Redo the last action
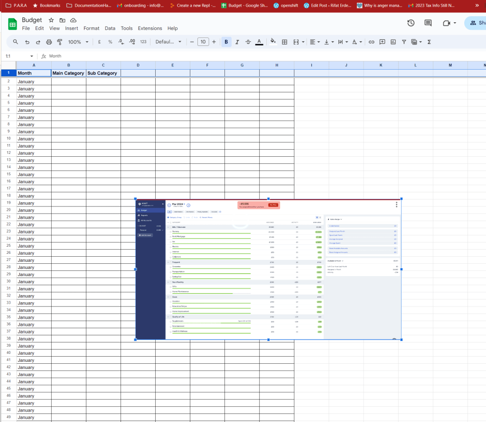The height and width of the screenshot is (422, 486). coord(38,42)
